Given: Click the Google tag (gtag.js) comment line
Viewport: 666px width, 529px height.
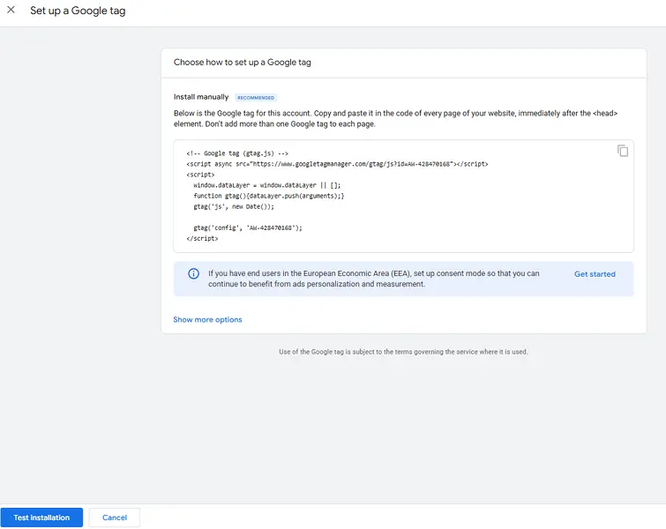Looking at the screenshot, I should coord(237,153).
